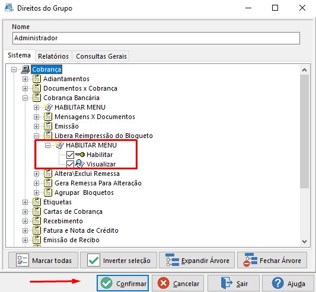Collapse the Libera Reimpressão do Bloqueto node
Viewport: 316px width, 292px height.
(x=37, y=136)
